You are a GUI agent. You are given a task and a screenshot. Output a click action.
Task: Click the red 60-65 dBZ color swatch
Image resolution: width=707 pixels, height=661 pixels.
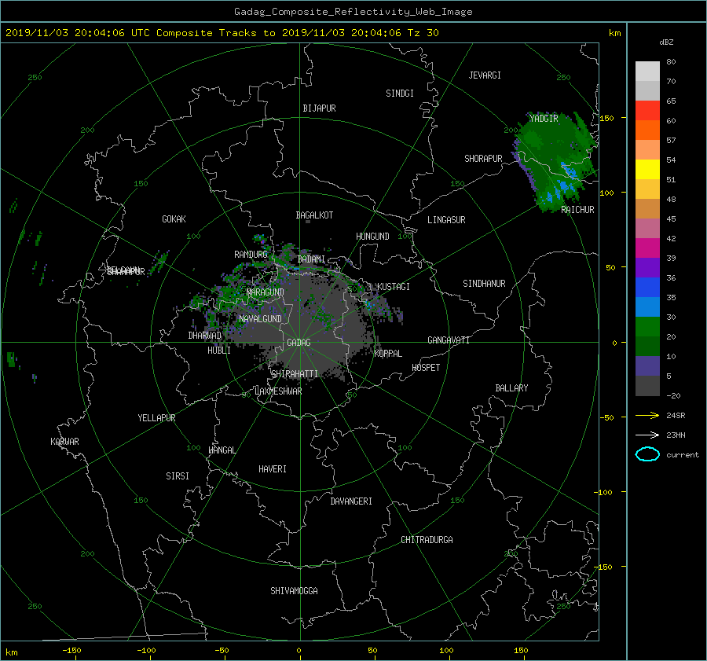(647, 110)
